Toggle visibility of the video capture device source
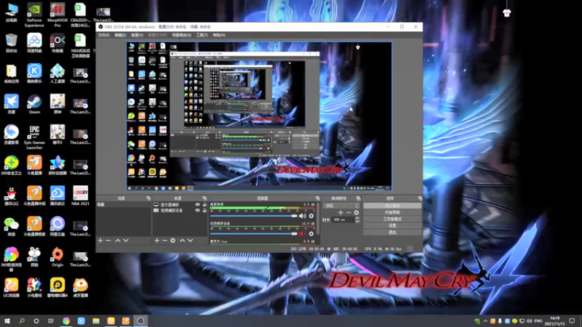 coord(197,210)
